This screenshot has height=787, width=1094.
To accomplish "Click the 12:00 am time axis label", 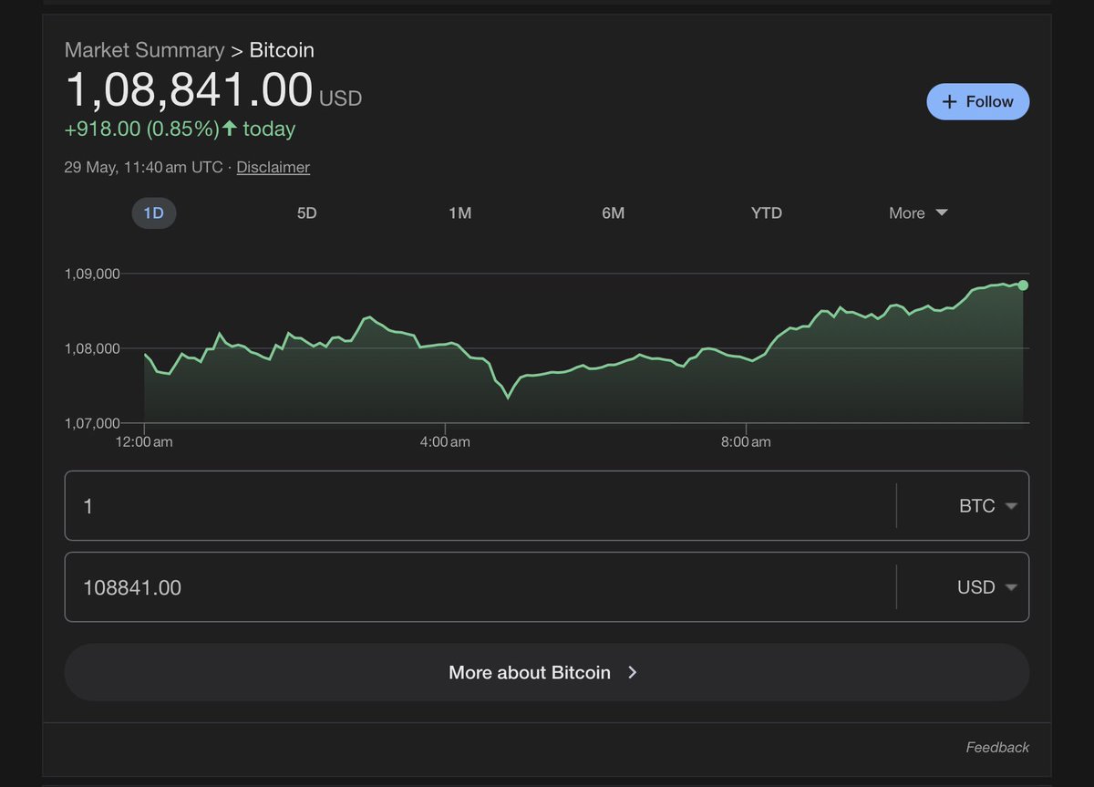I will (x=145, y=442).
